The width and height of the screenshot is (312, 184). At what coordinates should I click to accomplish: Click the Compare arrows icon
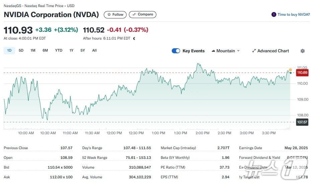(134, 14)
